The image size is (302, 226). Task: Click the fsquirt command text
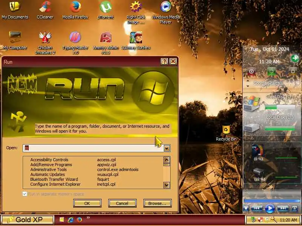tap(103, 179)
